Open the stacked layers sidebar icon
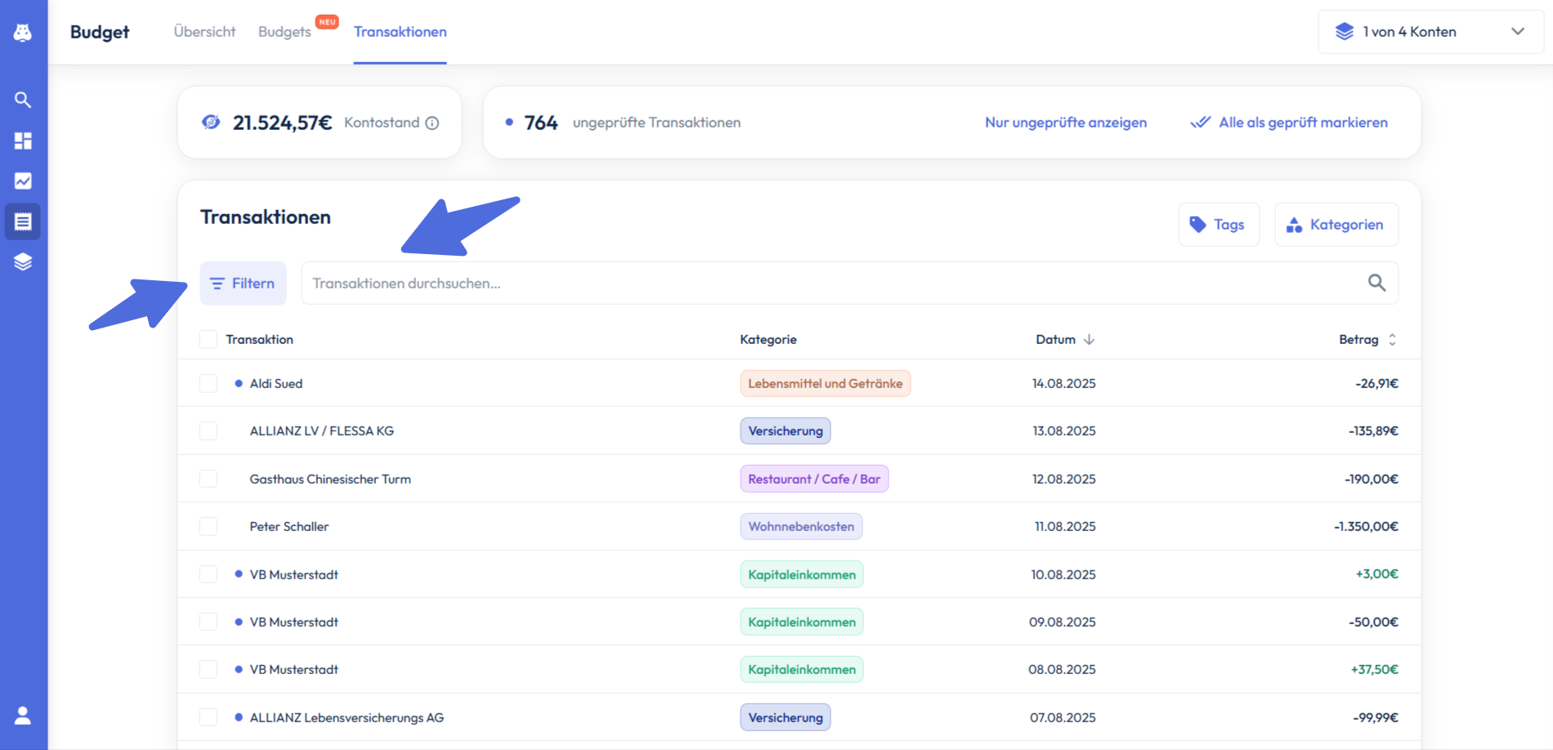 click(x=23, y=261)
